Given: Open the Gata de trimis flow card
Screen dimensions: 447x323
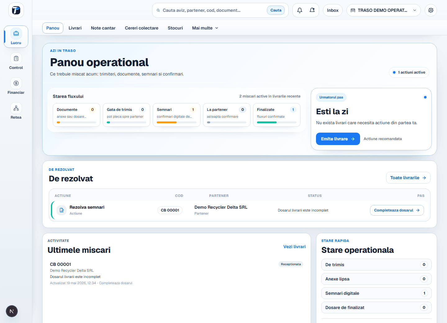Looking at the screenshot, I should click(126, 115).
